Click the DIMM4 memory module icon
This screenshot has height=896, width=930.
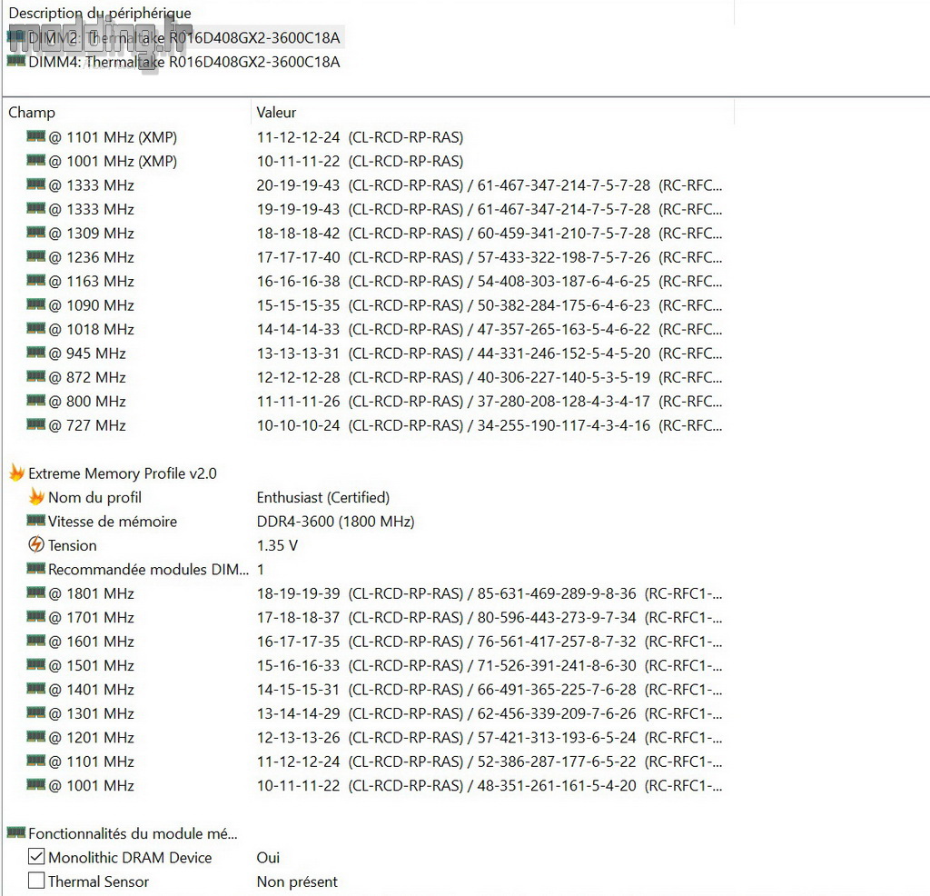[16, 61]
